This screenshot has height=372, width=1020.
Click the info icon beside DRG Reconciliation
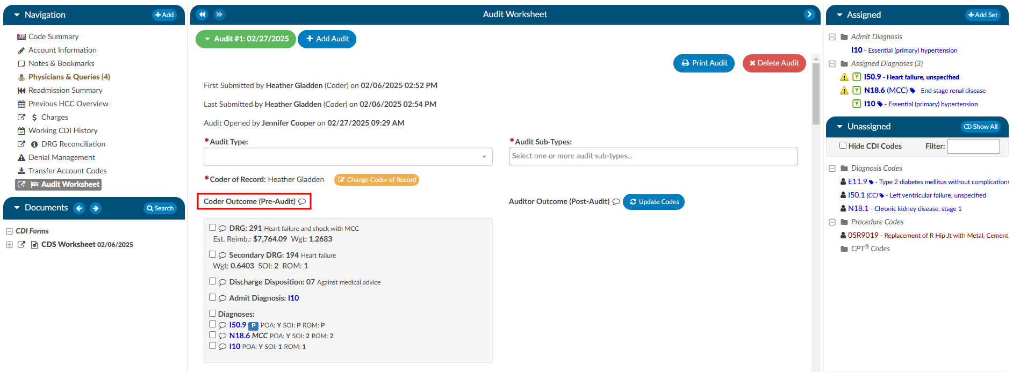coord(34,144)
